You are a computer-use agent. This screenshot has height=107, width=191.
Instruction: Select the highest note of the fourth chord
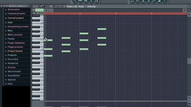102,29
